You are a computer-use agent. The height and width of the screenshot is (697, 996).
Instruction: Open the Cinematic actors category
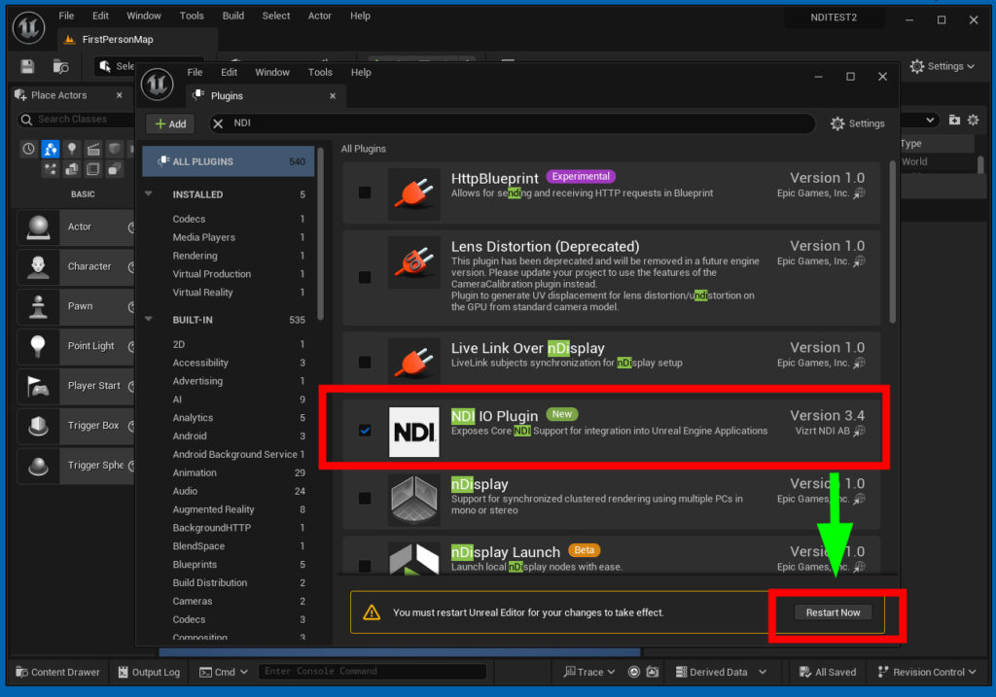[92, 149]
